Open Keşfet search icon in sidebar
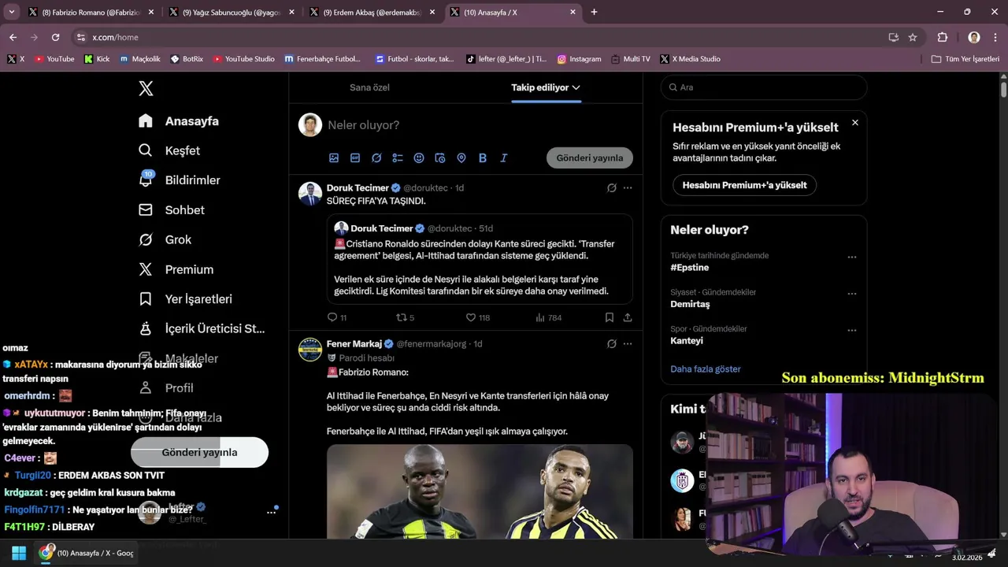 [x=146, y=150]
